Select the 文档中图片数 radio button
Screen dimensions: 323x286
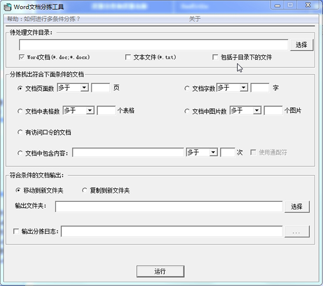coord(187,111)
